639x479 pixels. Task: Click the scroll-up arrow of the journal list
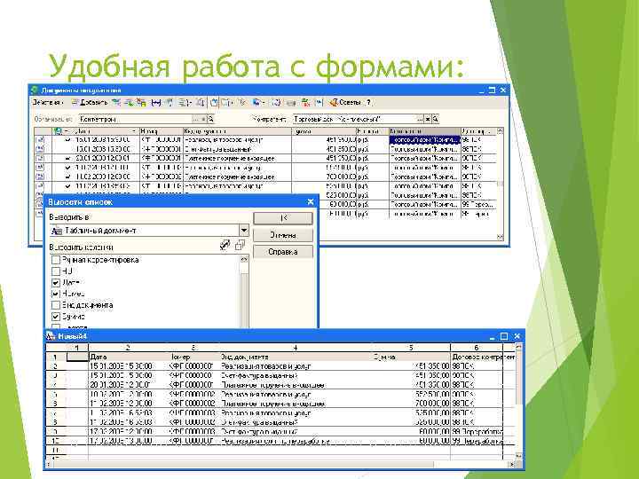click(500, 131)
